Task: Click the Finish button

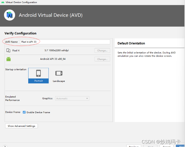Action: tap(180, 146)
